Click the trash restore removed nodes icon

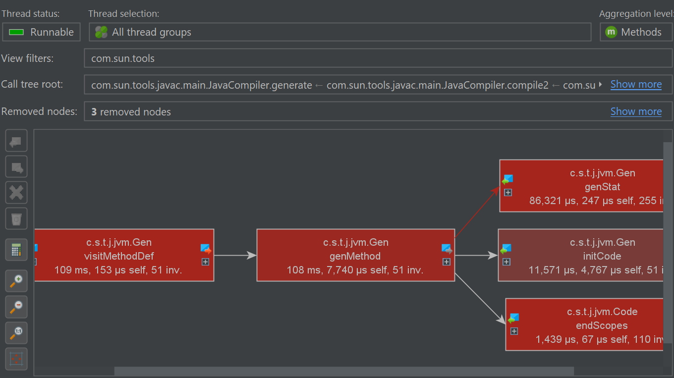pos(16,218)
